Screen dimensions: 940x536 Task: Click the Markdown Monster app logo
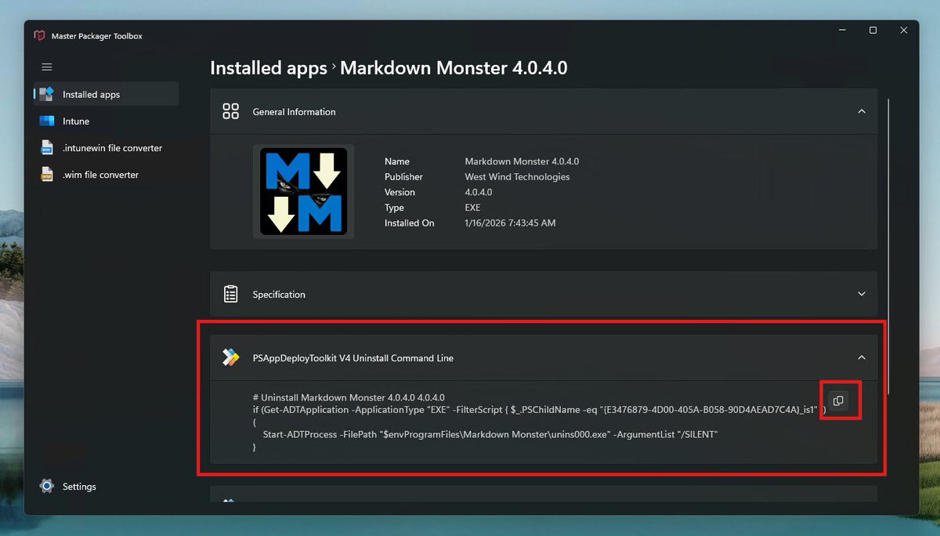click(x=304, y=192)
